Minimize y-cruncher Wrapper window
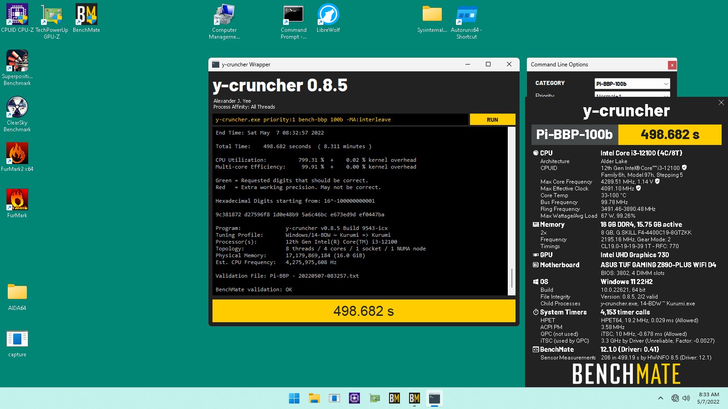The image size is (728, 409). coord(467,65)
